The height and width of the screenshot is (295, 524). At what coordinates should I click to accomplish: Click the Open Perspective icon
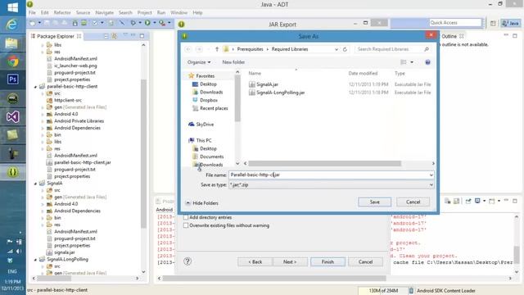(493, 23)
